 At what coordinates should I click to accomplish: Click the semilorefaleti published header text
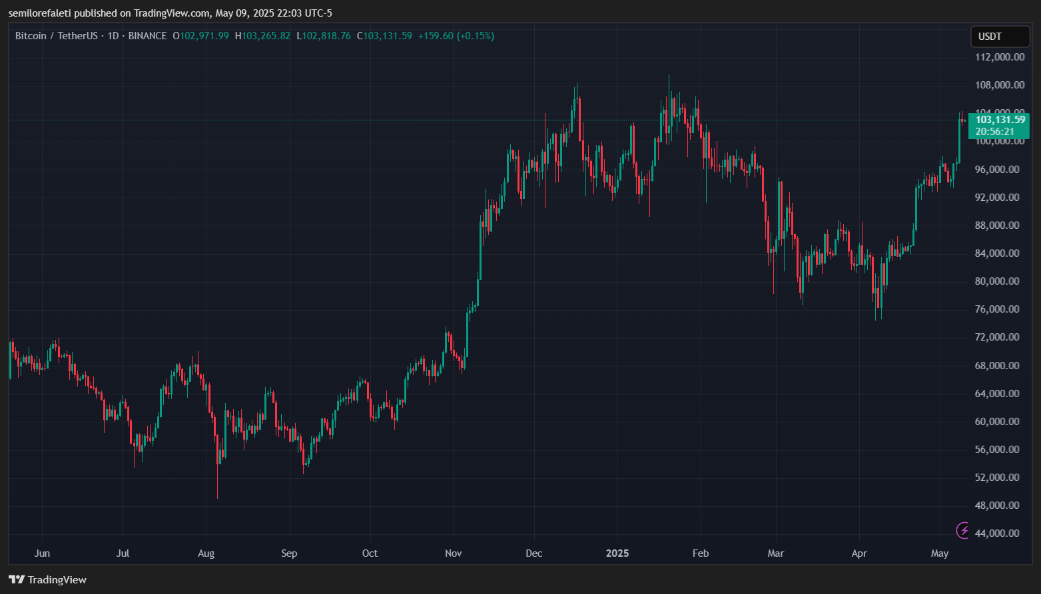(x=170, y=13)
